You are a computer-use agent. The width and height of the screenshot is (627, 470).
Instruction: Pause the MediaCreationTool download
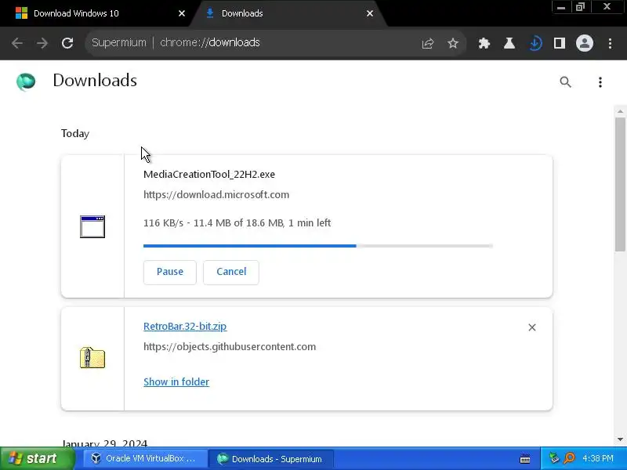tap(170, 272)
